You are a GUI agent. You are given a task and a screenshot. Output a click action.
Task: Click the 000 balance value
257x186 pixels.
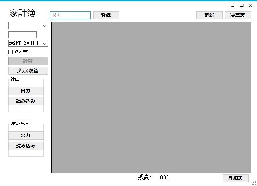(x=164, y=177)
